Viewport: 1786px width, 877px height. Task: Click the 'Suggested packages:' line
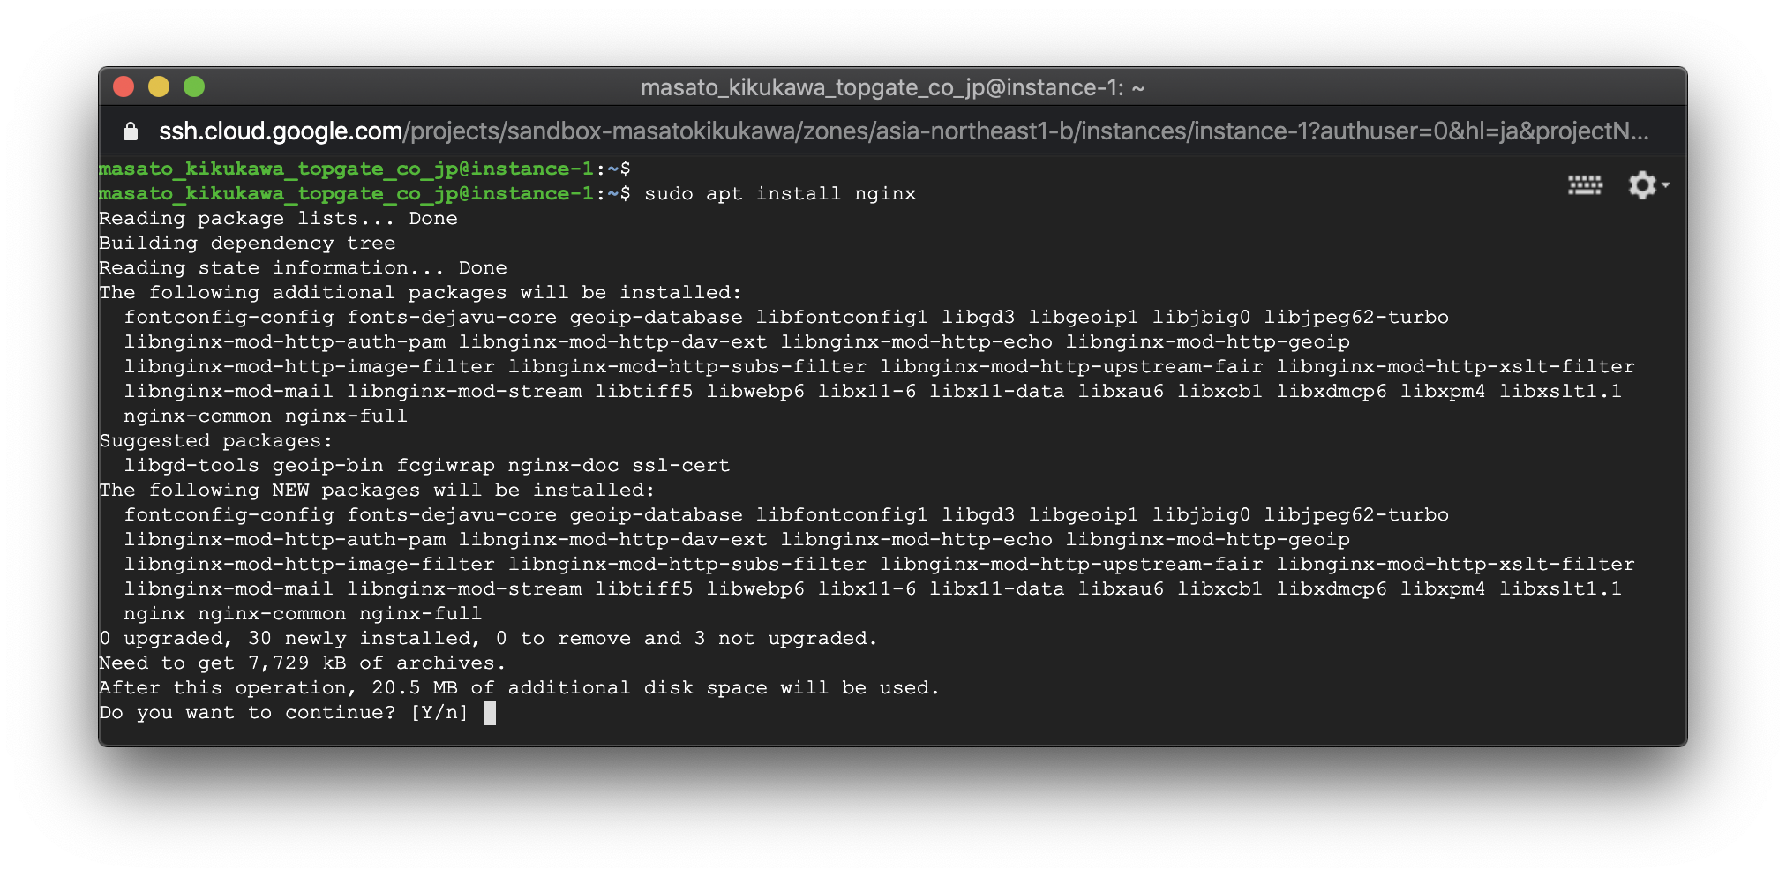pyautogui.click(x=216, y=441)
